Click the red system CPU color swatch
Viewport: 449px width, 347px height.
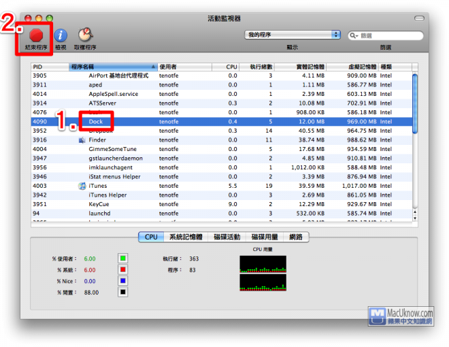[123, 269]
